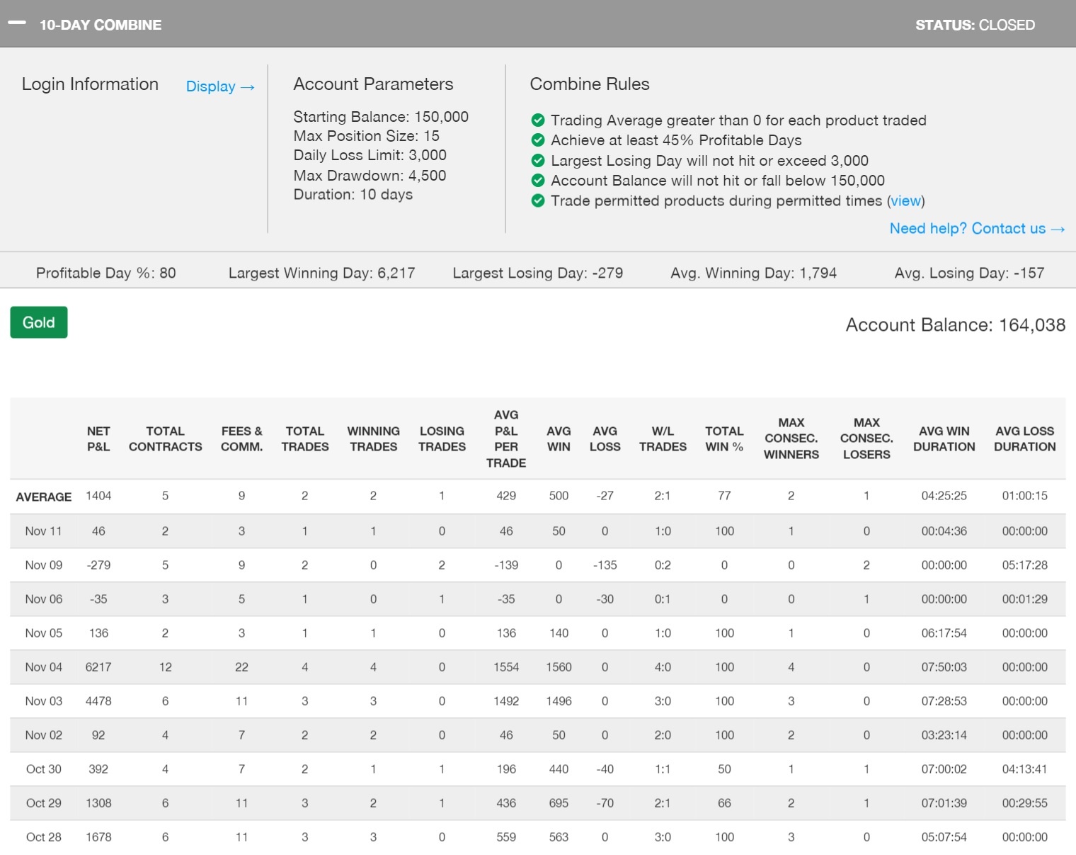This screenshot has height=855, width=1076.
Task: Select the Nov 09 row date
Action: [44, 565]
